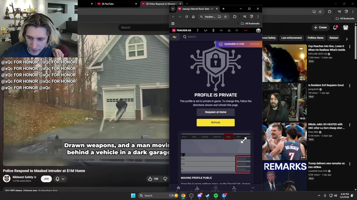Viewport: 357px width, 200px height.
Task: Bookmark the tracker.gg page with the star
Action: coord(225,17)
